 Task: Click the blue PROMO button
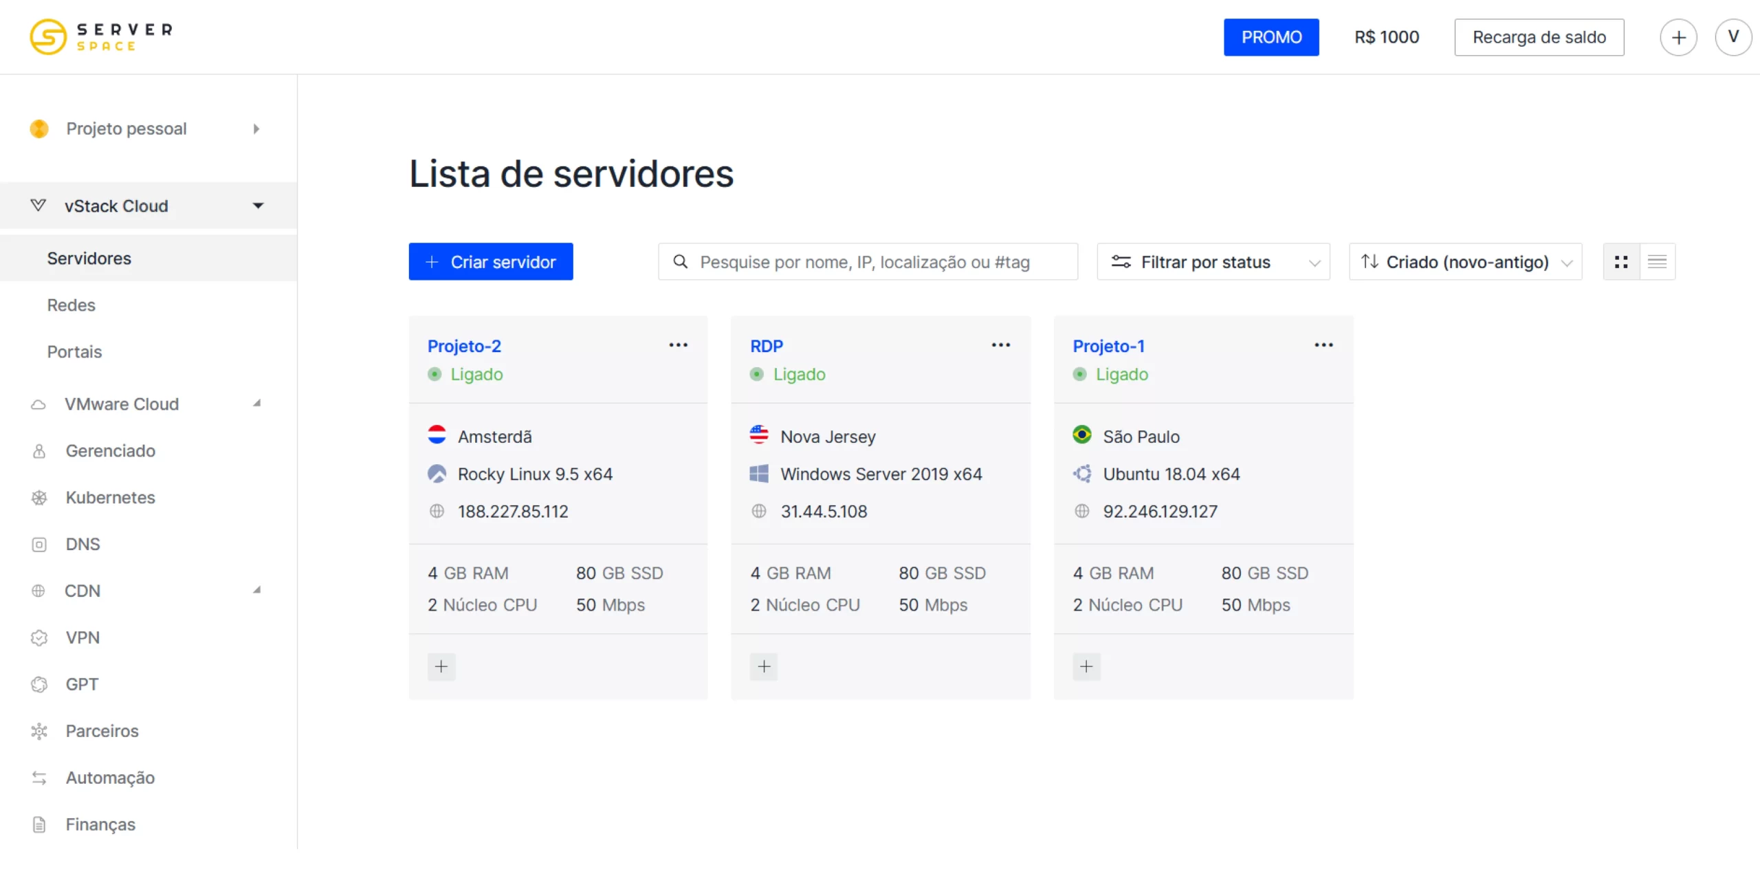click(x=1271, y=37)
